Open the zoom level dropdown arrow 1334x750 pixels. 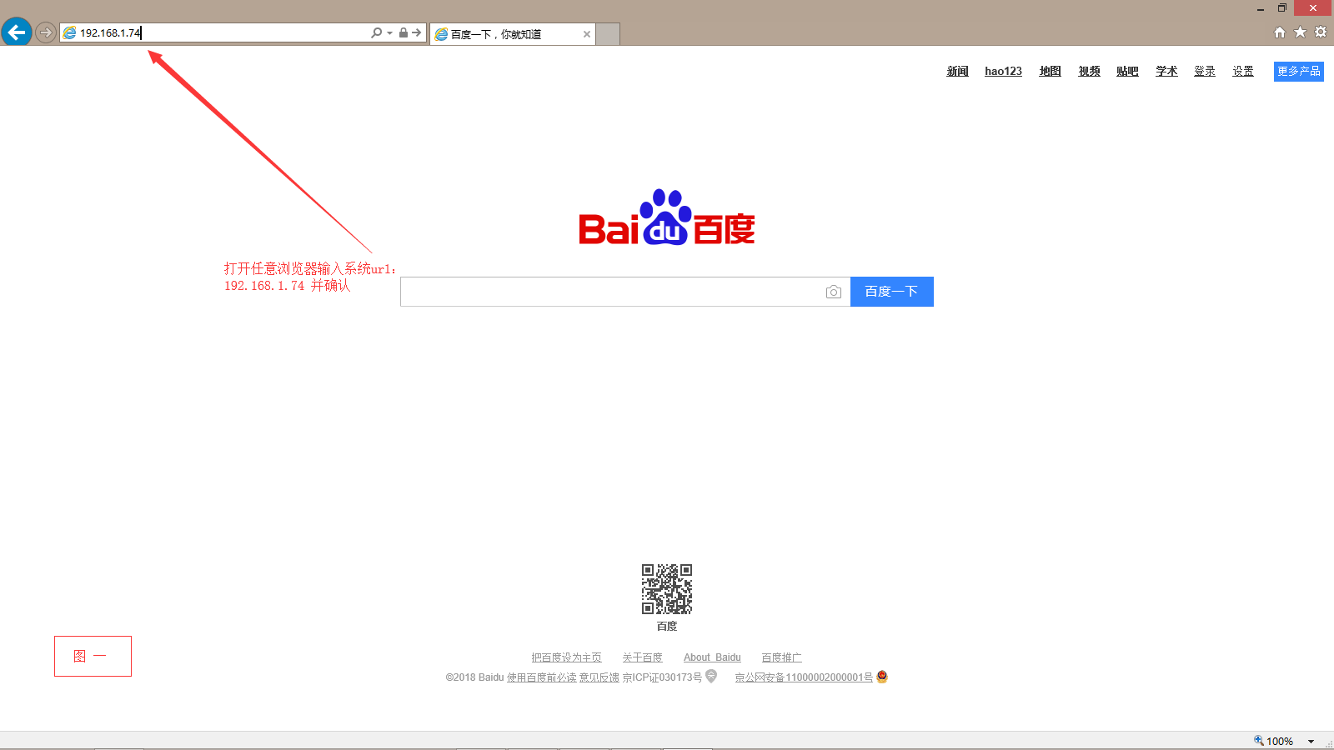click(1311, 741)
